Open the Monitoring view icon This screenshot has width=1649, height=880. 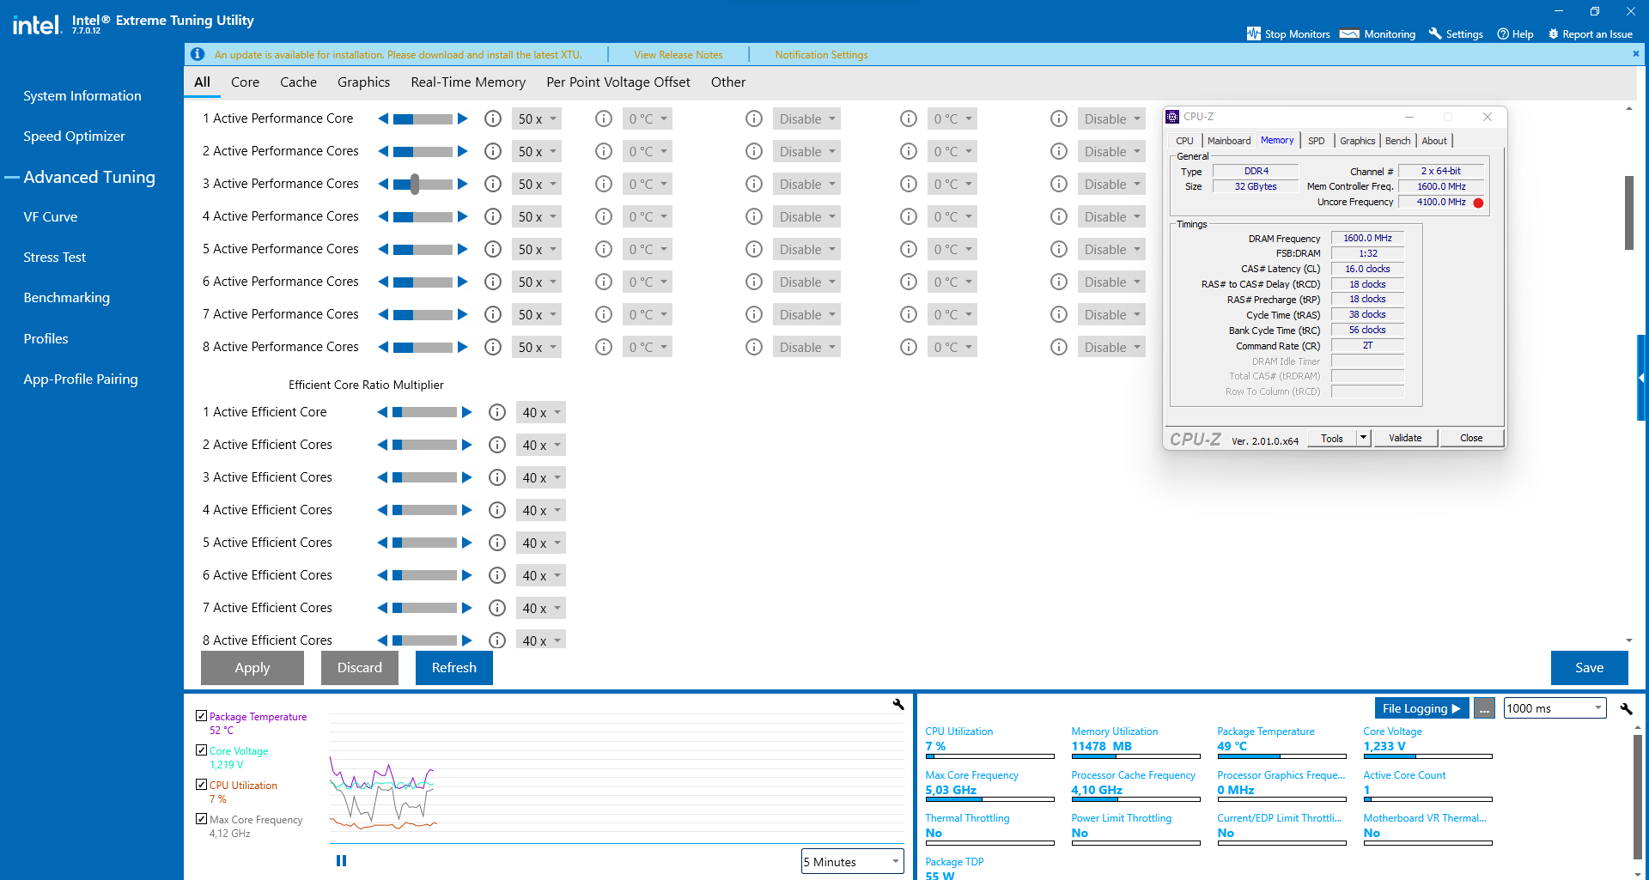pos(1349,33)
